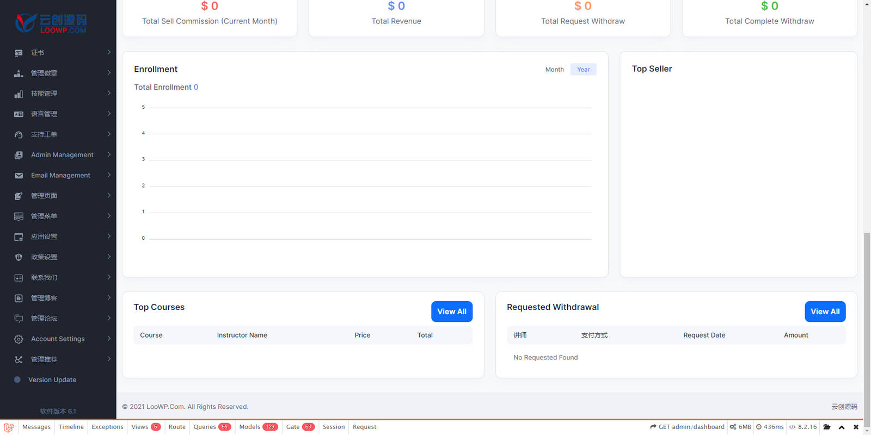Click the 'No Requested Found' text
The image size is (871, 435).
click(x=545, y=357)
